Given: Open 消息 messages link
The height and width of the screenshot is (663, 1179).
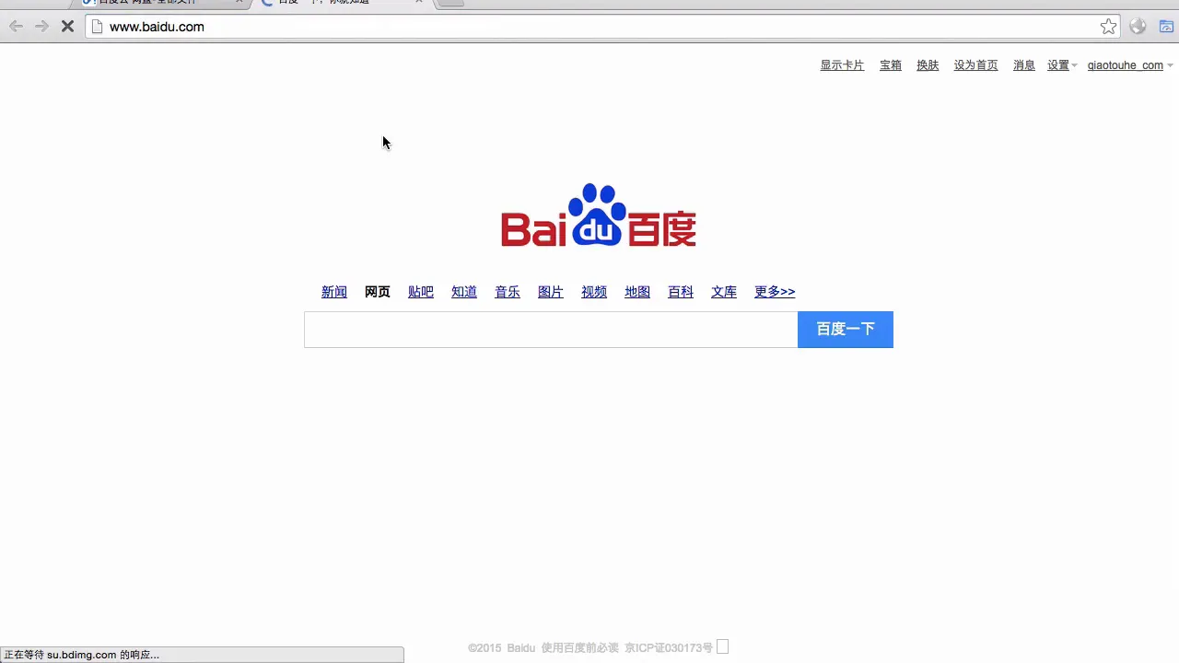Looking at the screenshot, I should [x=1024, y=65].
